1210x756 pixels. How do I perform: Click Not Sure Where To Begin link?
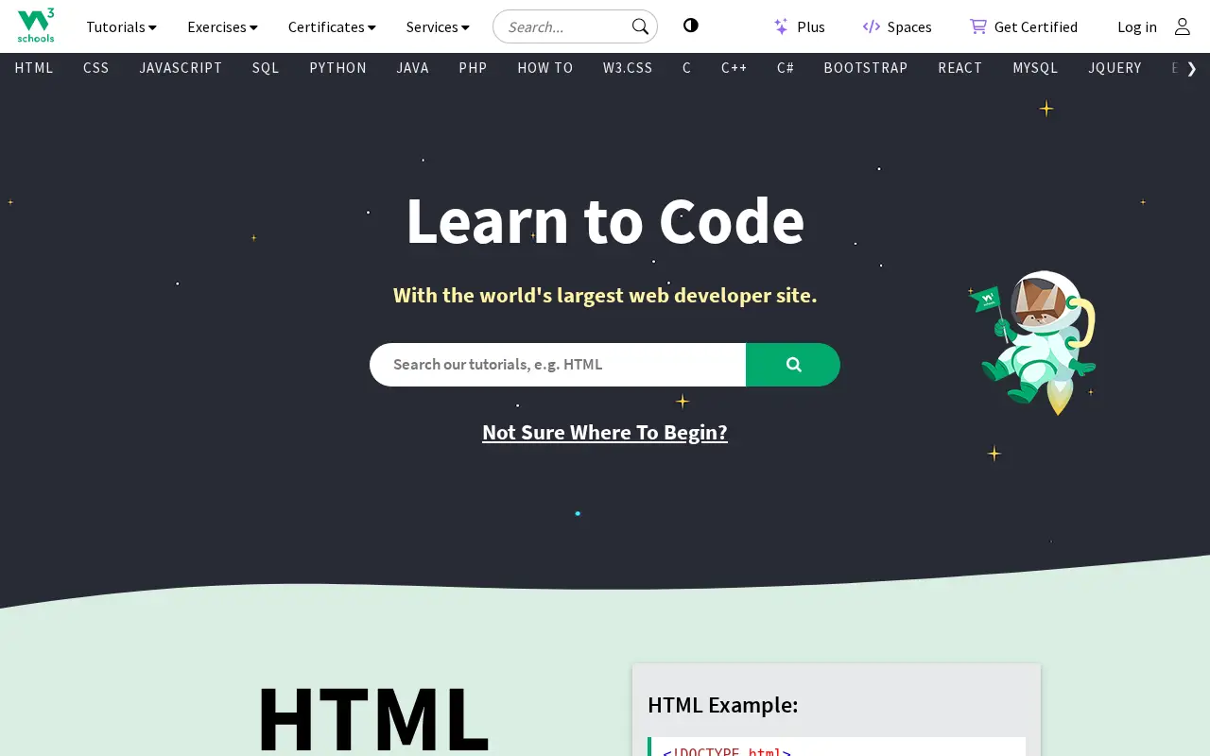coord(605,432)
